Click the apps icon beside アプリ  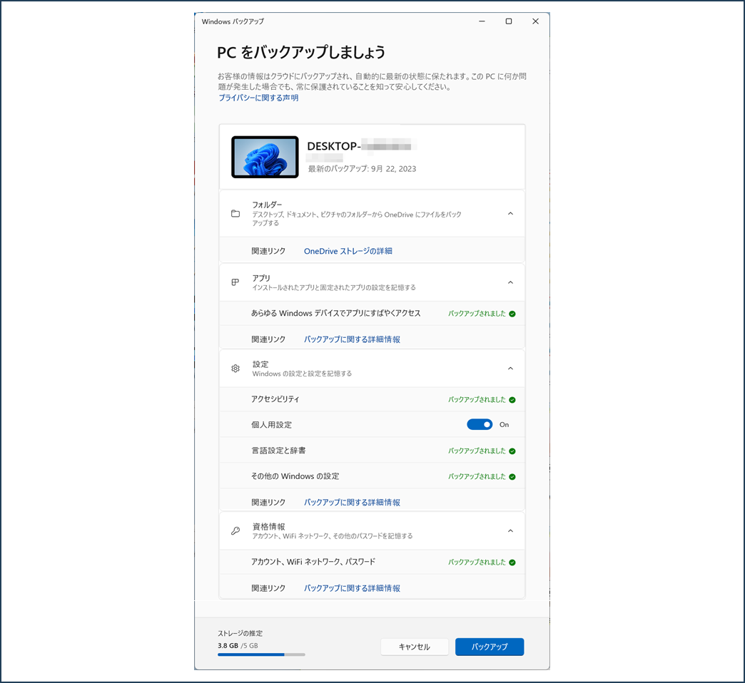235,282
